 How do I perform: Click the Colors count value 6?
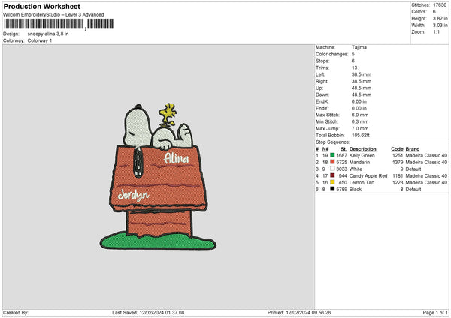(x=434, y=12)
